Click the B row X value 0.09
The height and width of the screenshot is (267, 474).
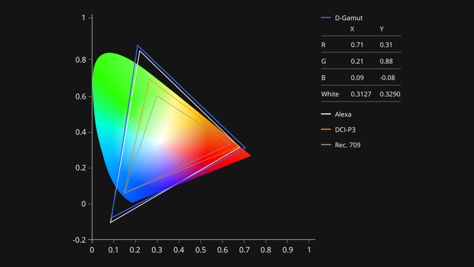pos(357,78)
